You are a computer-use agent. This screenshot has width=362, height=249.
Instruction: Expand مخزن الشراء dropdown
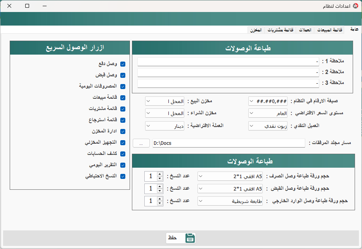[x=165, y=113]
